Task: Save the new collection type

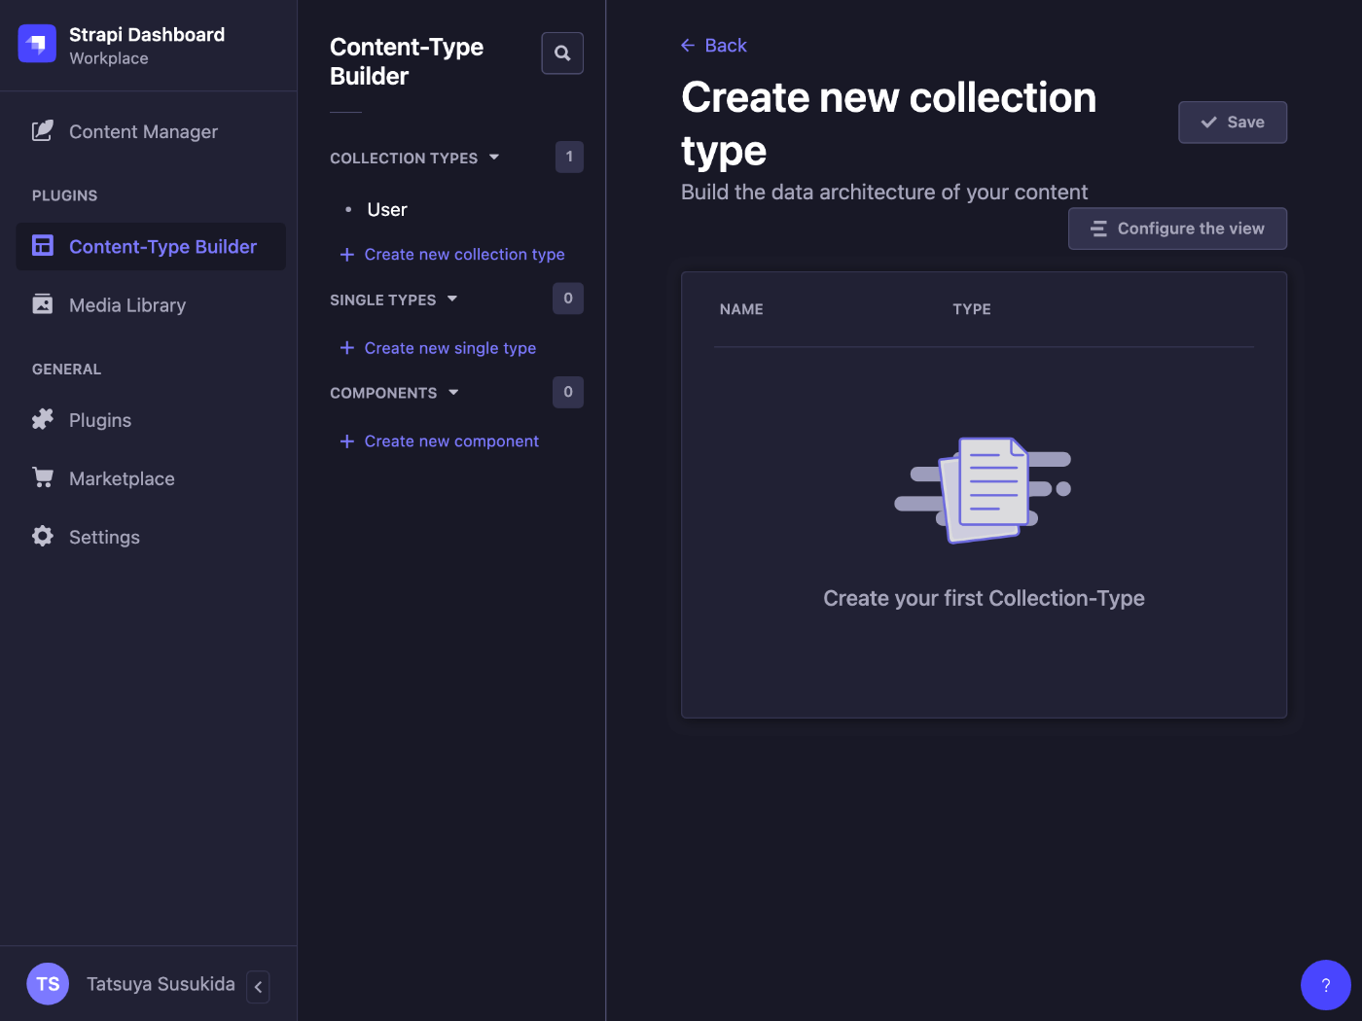Action: click(1233, 123)
